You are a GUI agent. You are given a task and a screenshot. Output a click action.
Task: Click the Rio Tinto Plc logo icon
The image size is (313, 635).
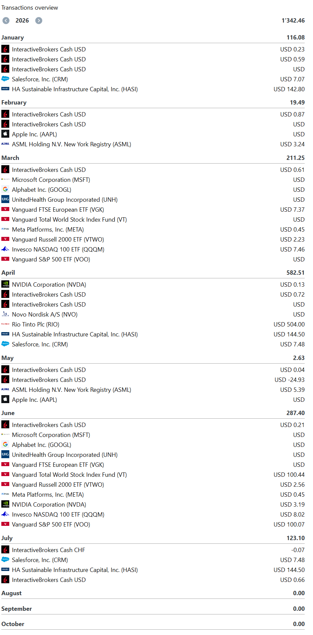click(5, 324)
